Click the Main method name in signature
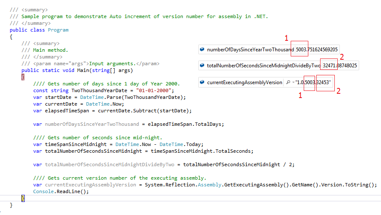 [x=83, y=70]
